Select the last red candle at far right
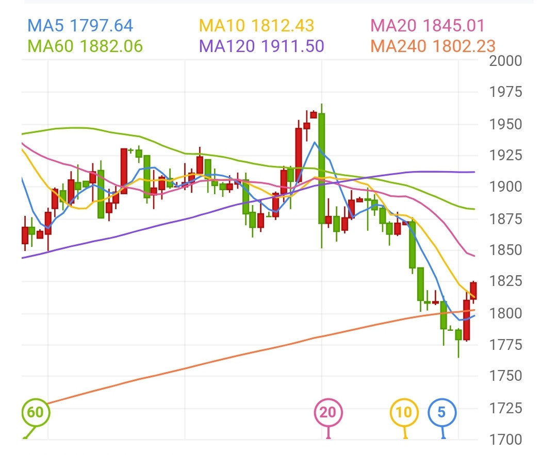557x455 pixels. coord(473,291)
